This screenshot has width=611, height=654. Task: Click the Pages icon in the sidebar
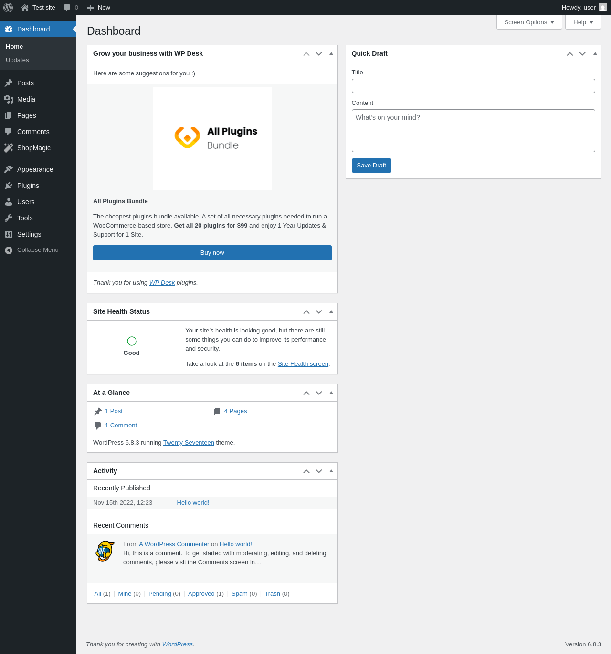coord(9,115)
